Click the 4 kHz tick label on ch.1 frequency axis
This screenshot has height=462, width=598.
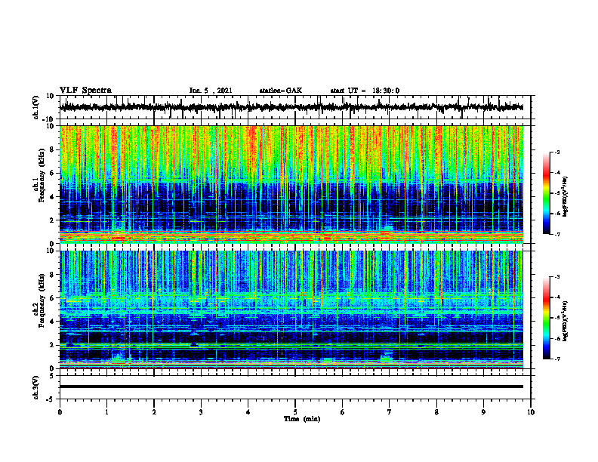53,197
